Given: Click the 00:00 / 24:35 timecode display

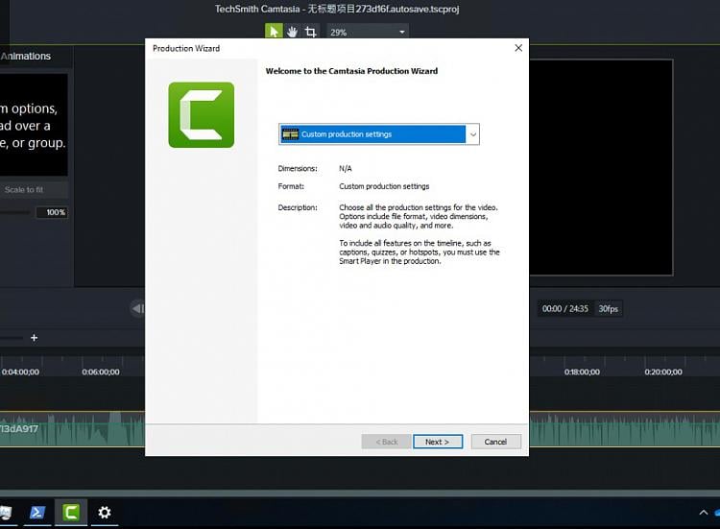Looking at the screenshot, I should pos(564,308).
